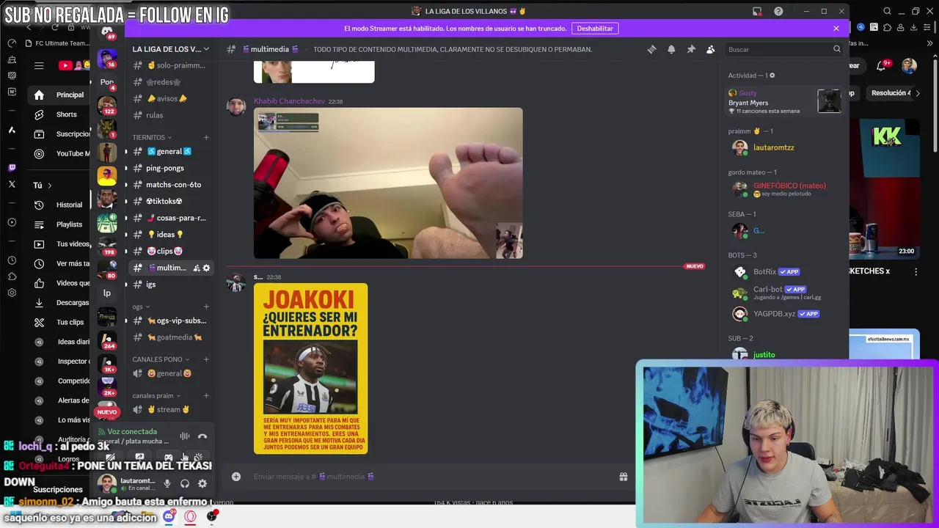939x528 pixels.
Task: Expand threads arrow beside ping-pongs channel
Action: [x=125, y=168]
